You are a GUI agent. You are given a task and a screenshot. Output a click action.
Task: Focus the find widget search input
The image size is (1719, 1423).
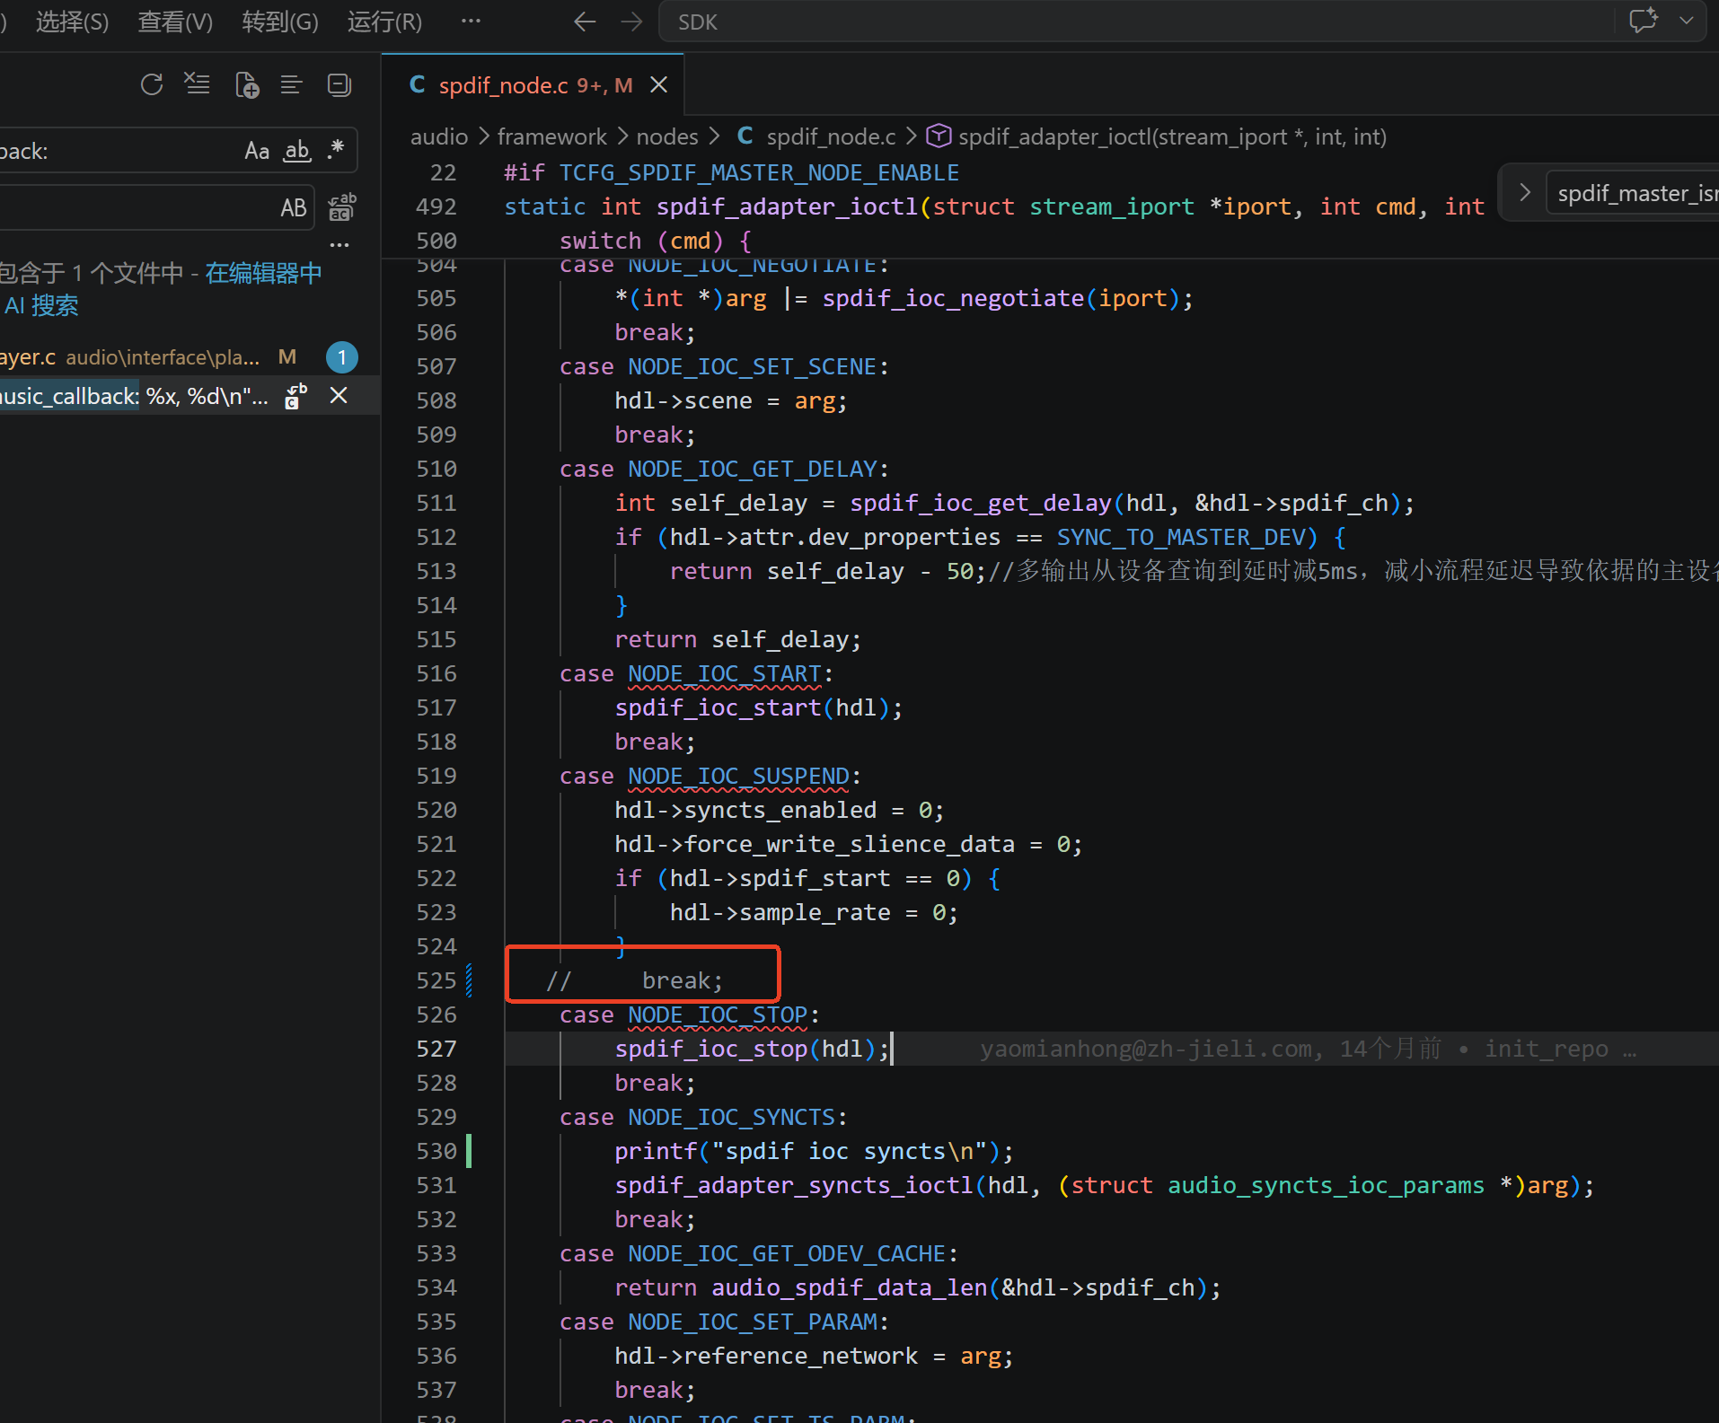pyautogui.click(x=1634, y=193)
